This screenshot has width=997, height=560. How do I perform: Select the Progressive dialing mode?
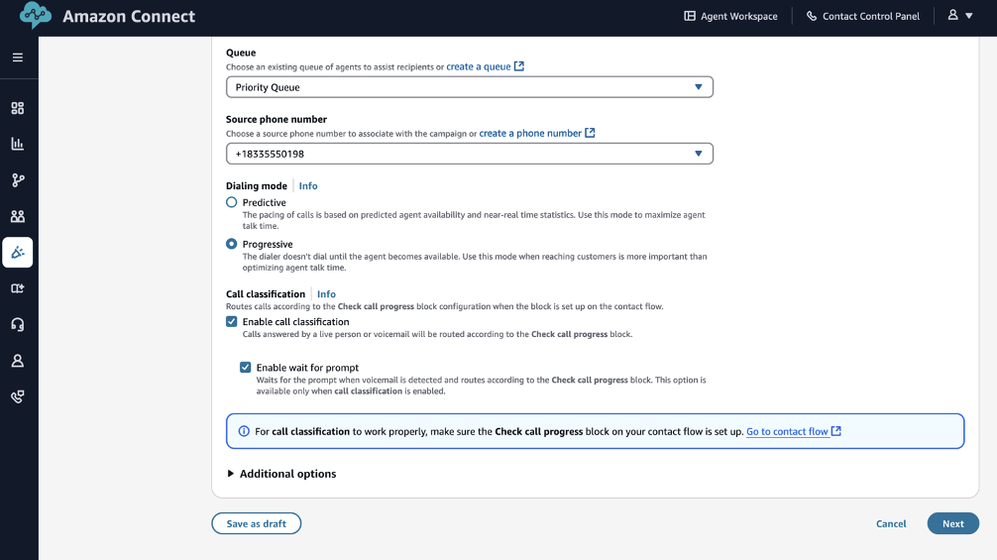[232, 244]
